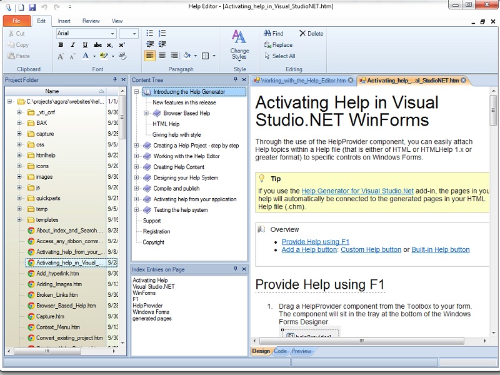Select the Bold formatting icon
This screenshot has height=375, width=500.
pos(61,44)
